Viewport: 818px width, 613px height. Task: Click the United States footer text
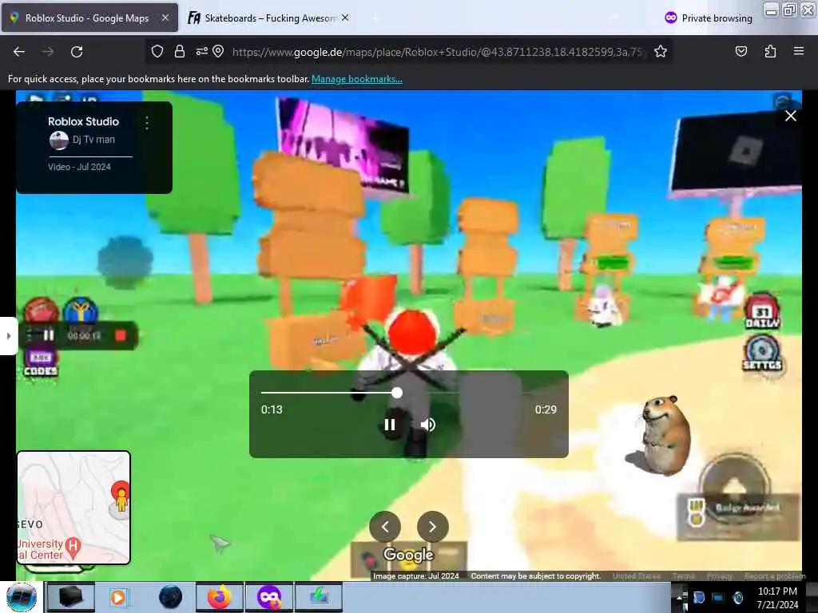click(x=637, y=576)
